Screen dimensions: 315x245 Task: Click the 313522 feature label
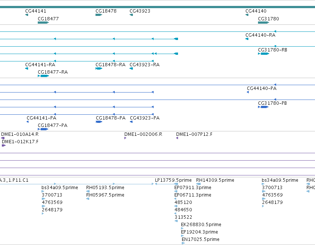183,217
